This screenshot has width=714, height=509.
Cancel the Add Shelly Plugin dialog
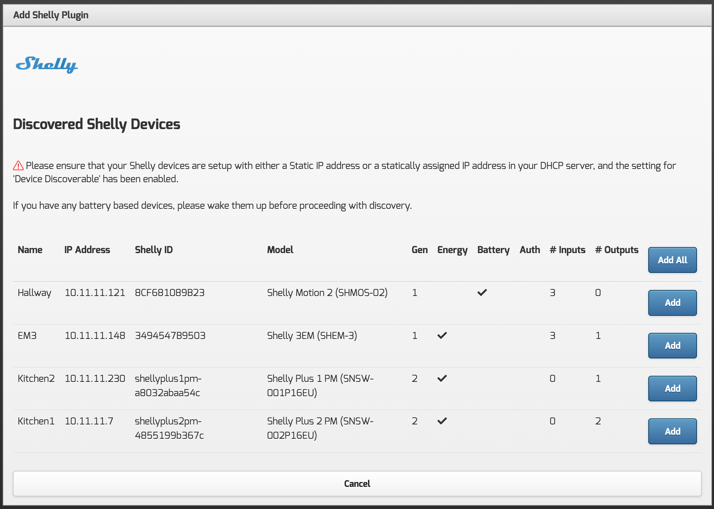[357, 483]
